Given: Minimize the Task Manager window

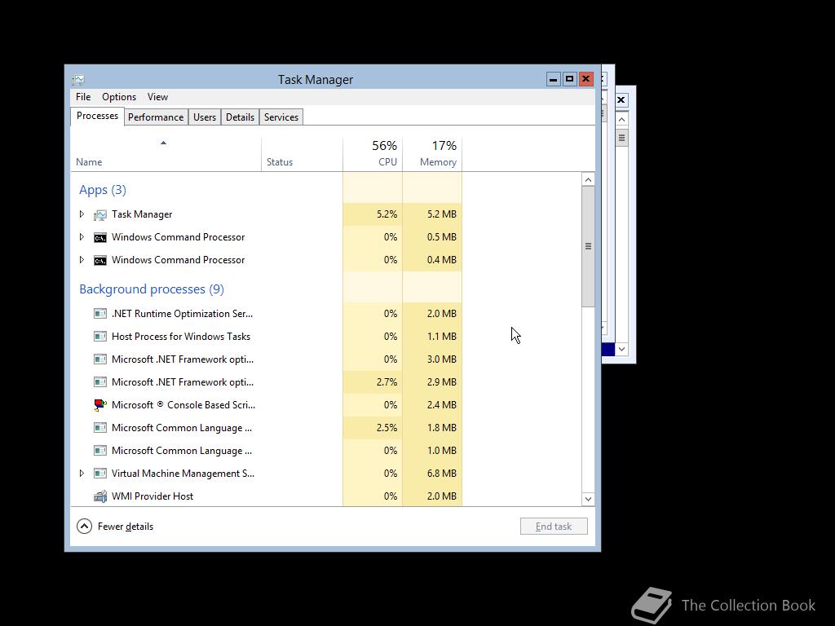Looking at the screenshot, I should 554,79.
